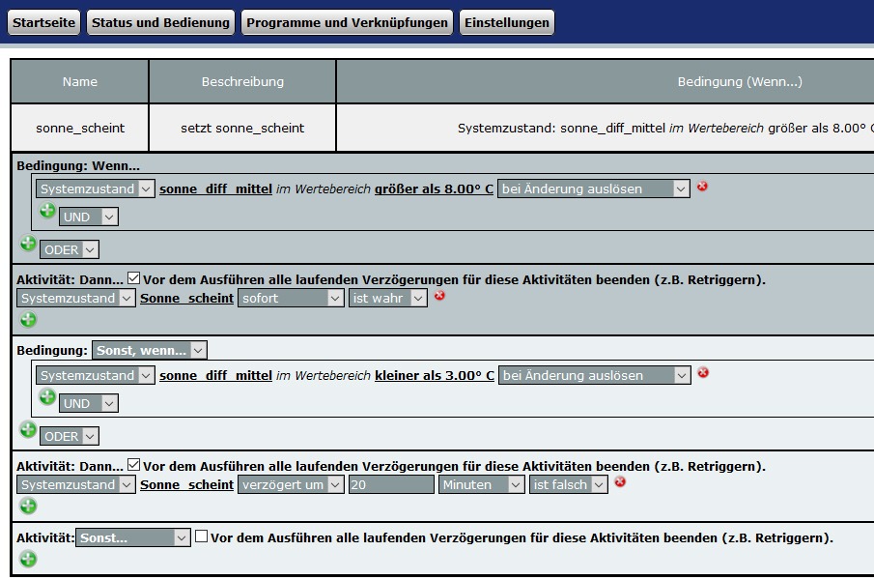Toggle retrigger checkbox above sofort activity
Image resolution: width=874 pixels, height=580 pixels.
134,277
